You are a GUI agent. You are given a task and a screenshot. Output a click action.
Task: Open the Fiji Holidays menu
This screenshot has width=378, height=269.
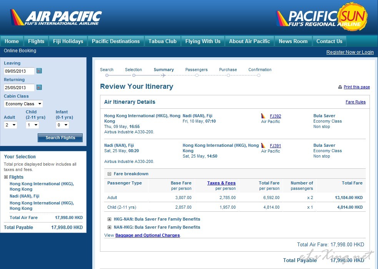[x=68, y=41]
